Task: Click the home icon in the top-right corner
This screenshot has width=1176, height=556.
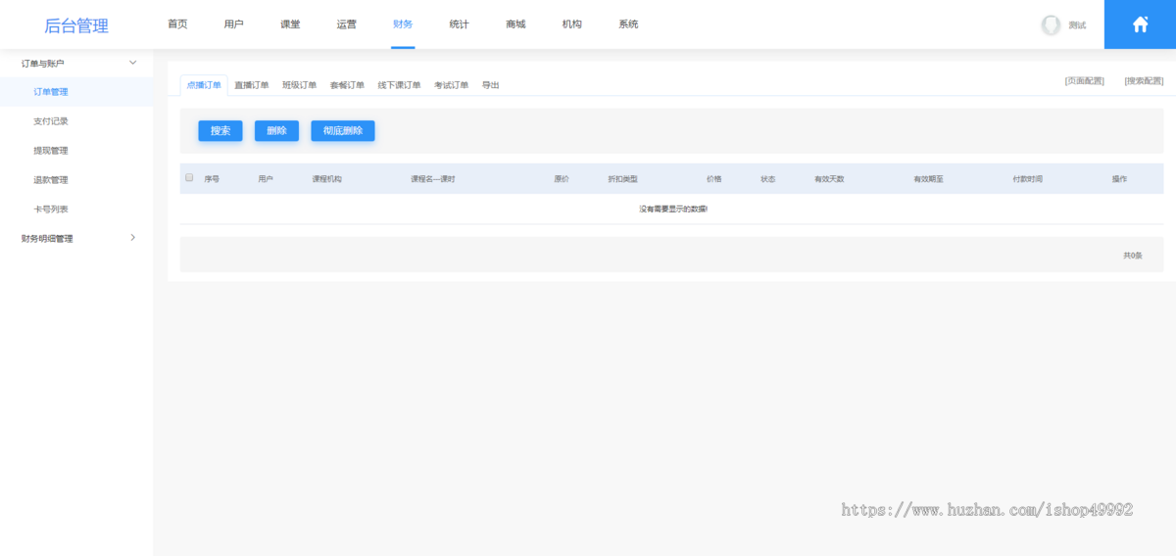Action: click(1140, 24)
